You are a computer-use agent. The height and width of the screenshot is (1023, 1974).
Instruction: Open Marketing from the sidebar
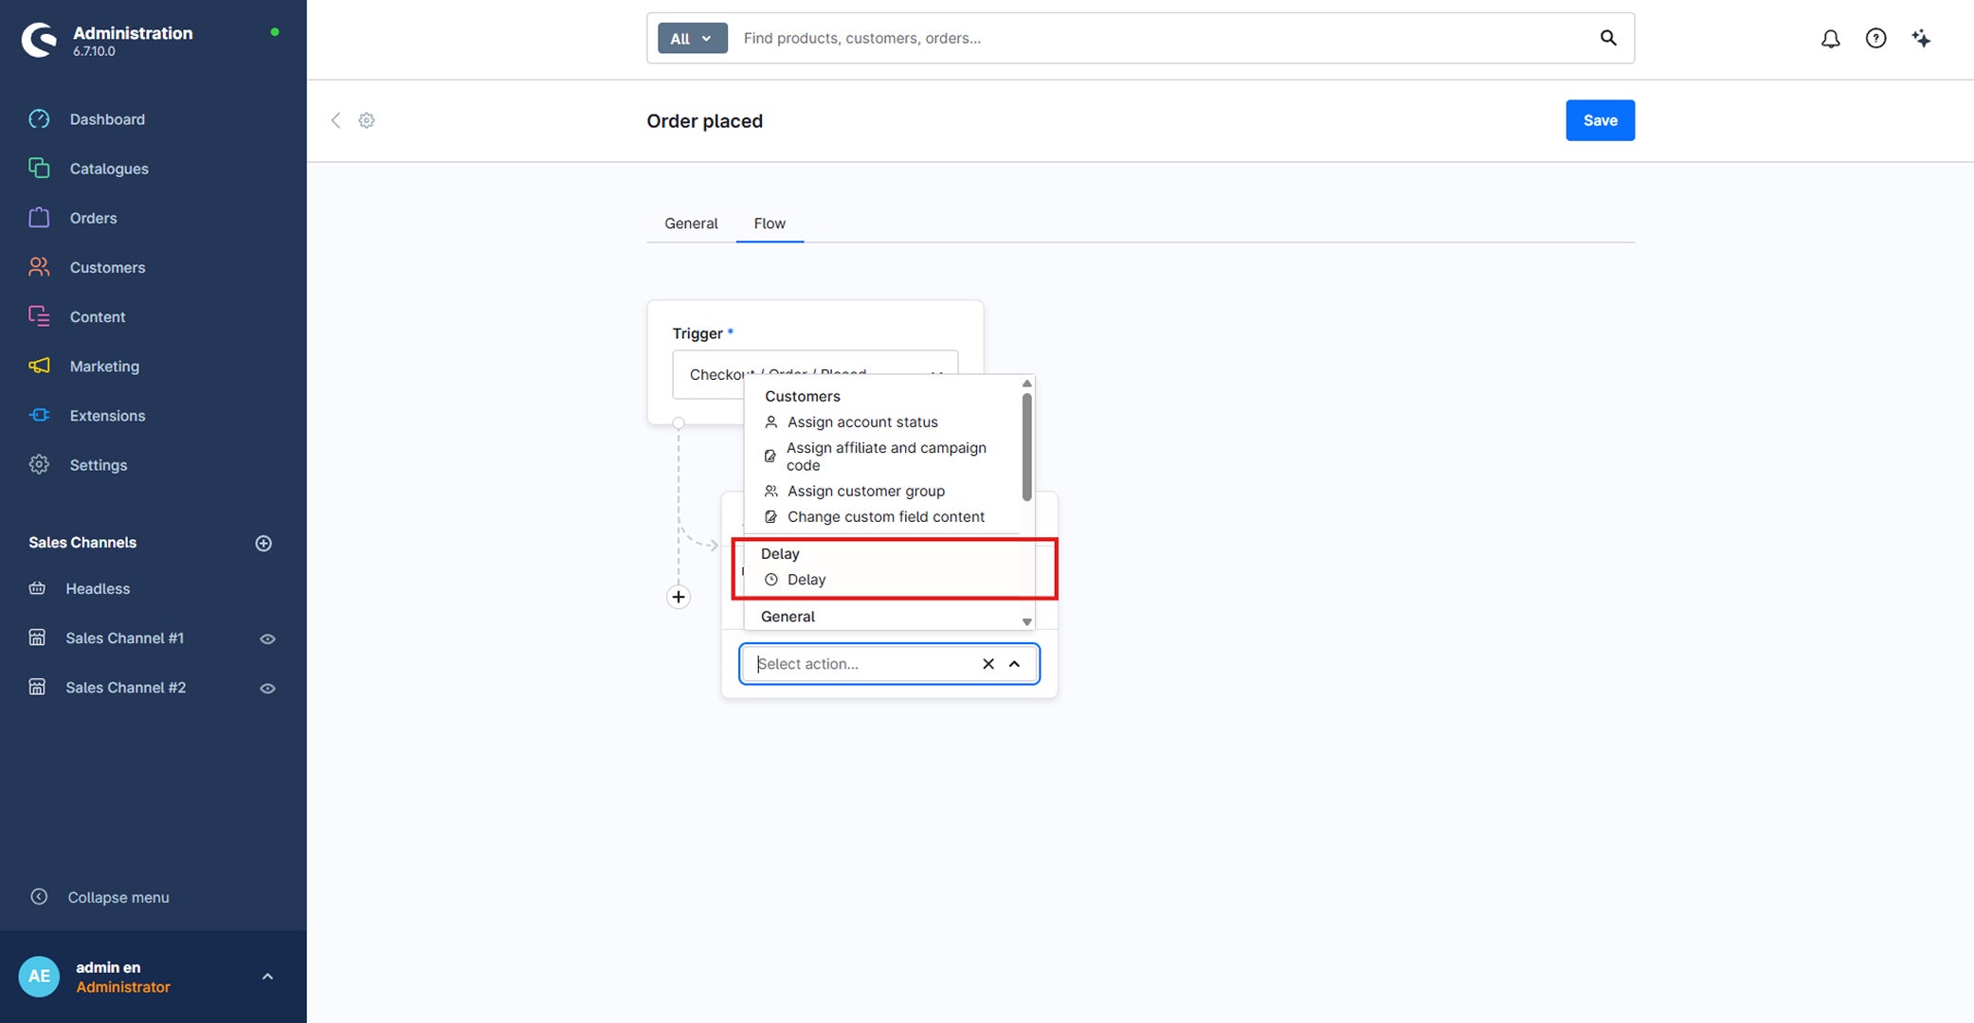pos(104,366)
